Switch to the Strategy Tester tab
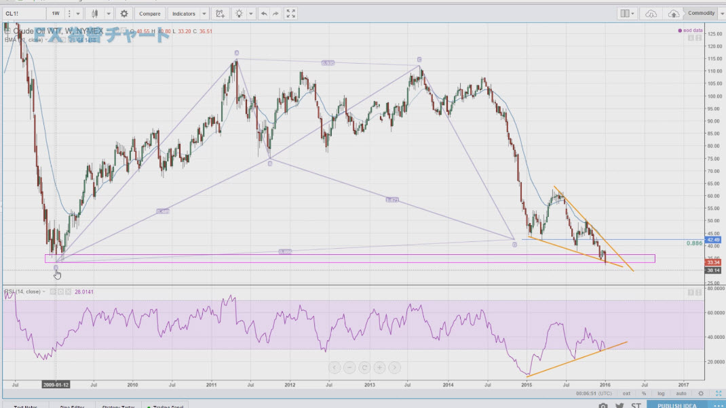Screen dimensions: 726x408 coord(117,405)
